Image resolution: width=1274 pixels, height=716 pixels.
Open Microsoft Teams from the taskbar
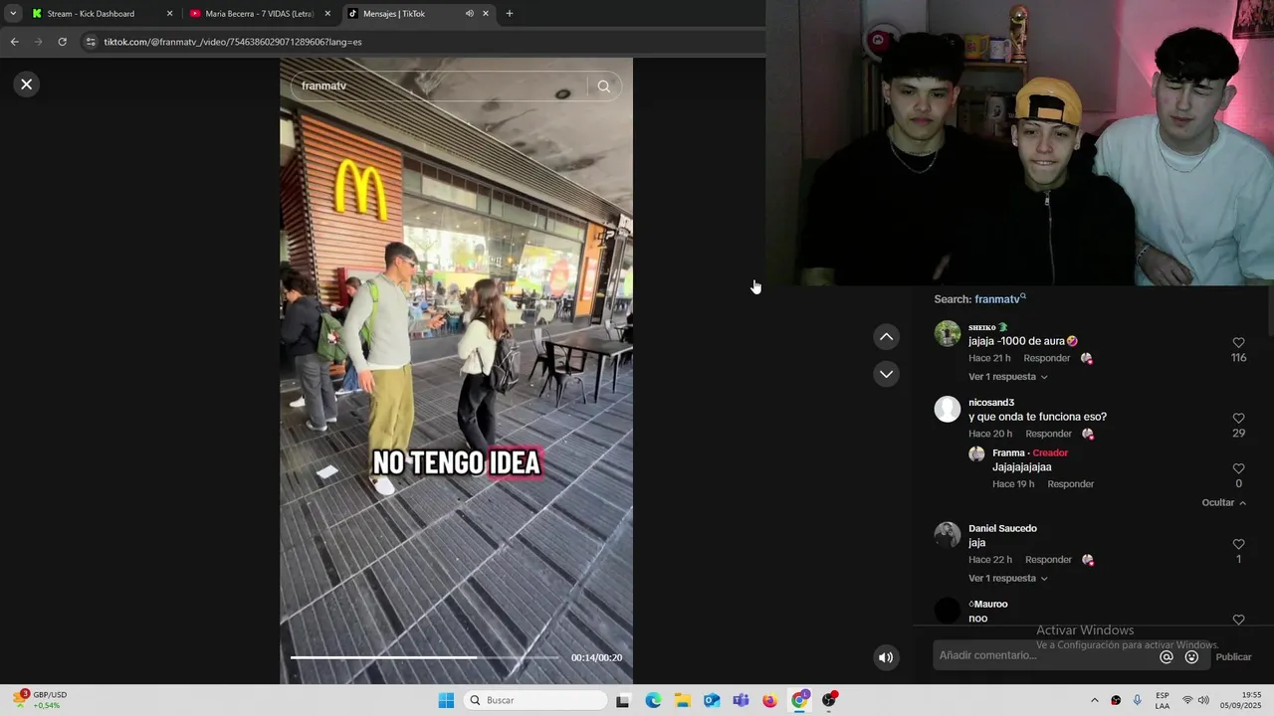coord(741,700)
